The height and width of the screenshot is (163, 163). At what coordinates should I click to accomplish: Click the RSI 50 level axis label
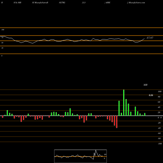[x=2, y=43]
